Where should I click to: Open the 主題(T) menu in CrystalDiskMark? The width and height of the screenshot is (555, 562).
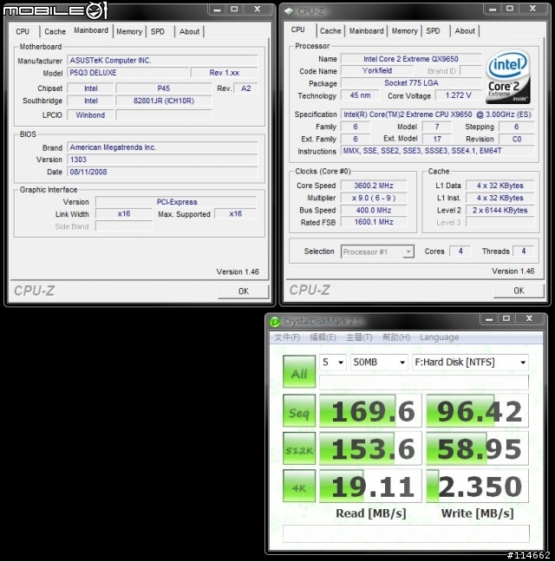click(359, 337)
